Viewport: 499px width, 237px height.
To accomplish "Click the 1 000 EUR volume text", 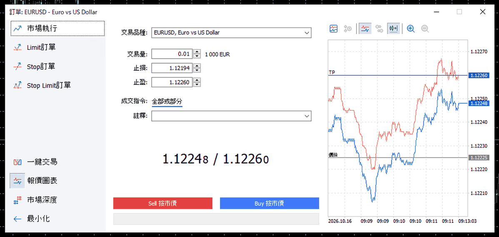I will click(217, 54).
